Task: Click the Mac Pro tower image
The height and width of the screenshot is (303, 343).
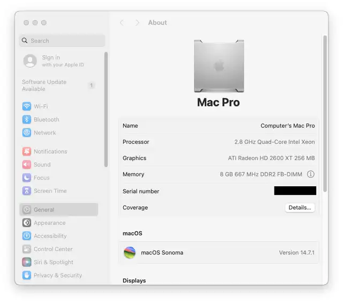Action: (219, 66)
